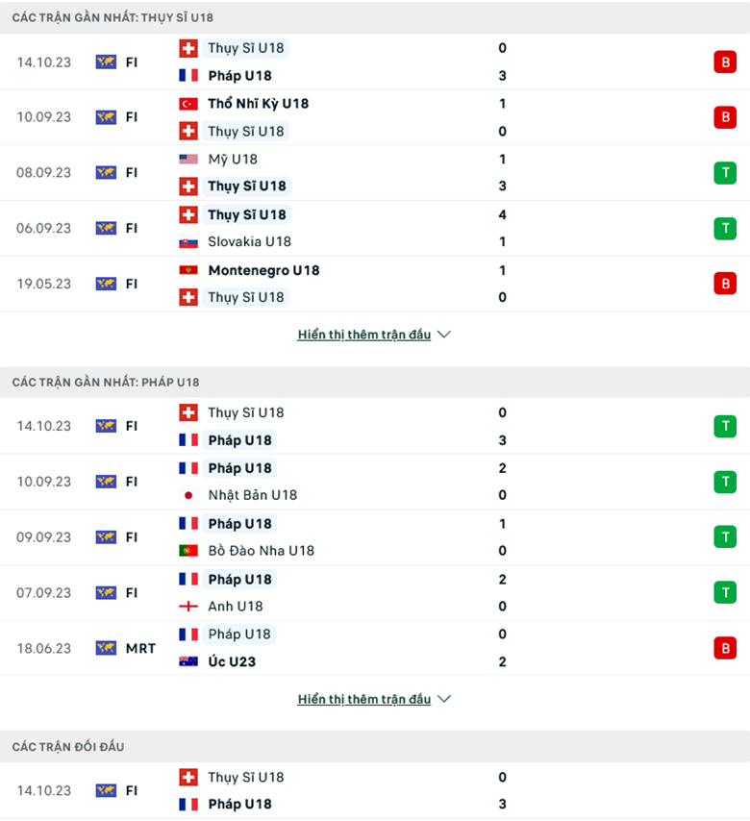
Task: Click the Australia flag beside Úc U23
Action: 188,662
